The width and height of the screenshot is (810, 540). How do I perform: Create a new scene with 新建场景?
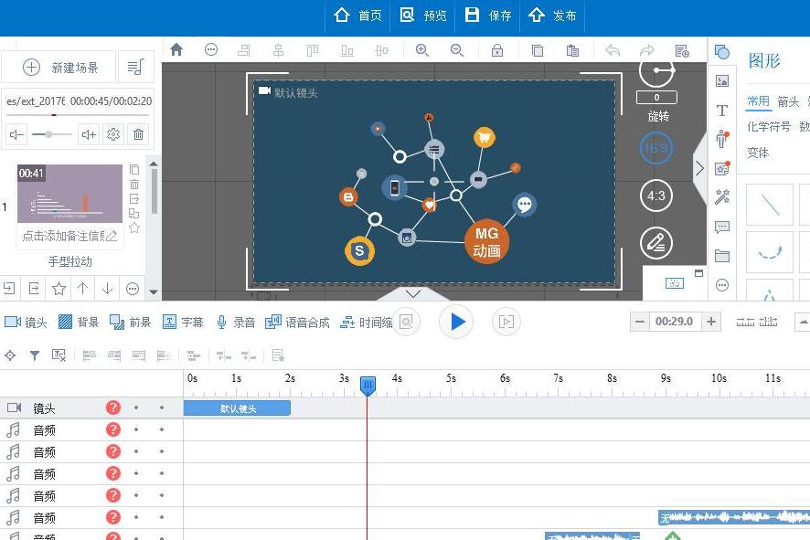[x=60, y=67]
